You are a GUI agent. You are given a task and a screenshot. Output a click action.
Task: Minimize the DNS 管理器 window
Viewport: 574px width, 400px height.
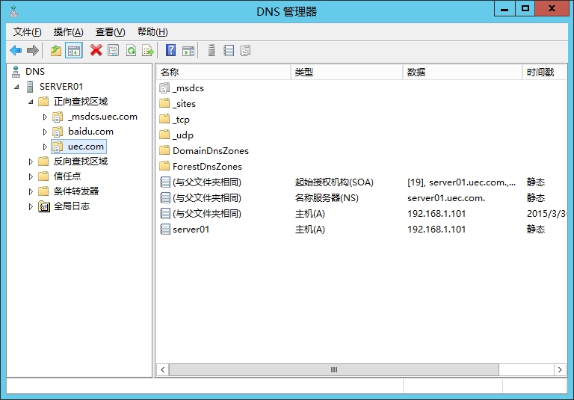pyautogui.click(x=504, y=9)
